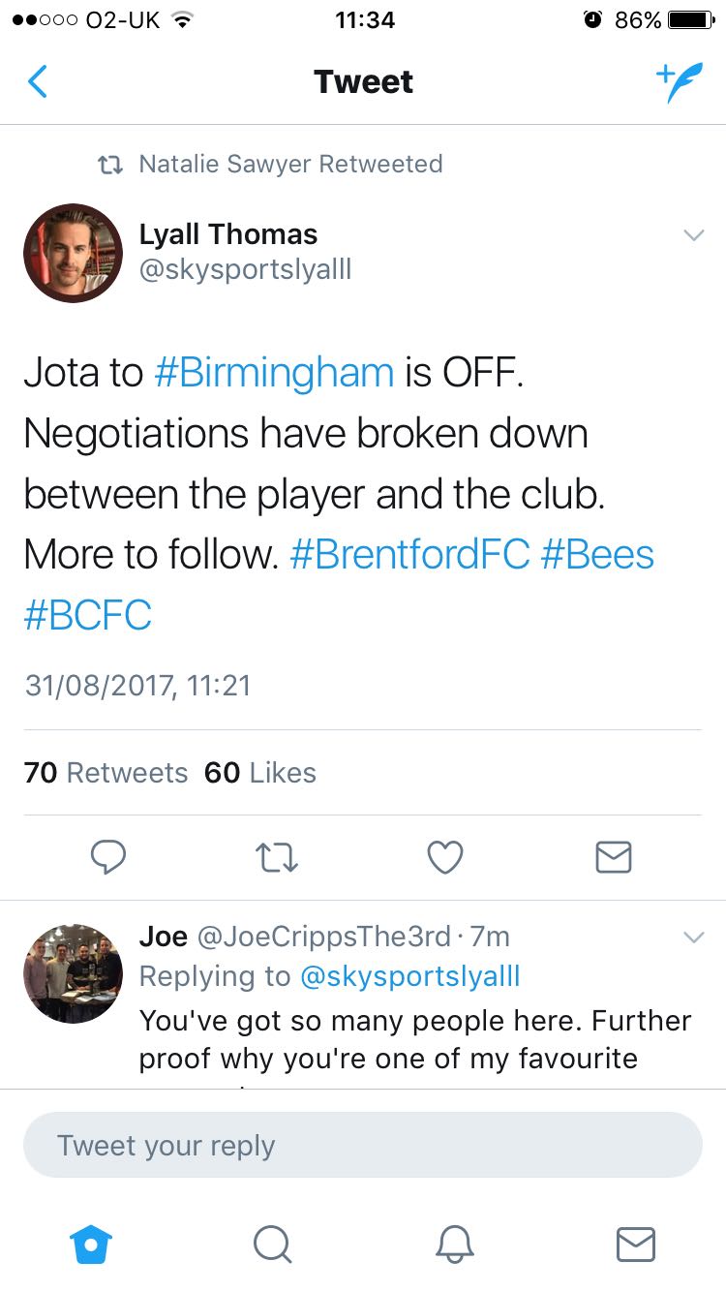Tap the back arrow icon
Image resolution: width=726 pixels, height=1292 pixels.
(x=38, y=82)
